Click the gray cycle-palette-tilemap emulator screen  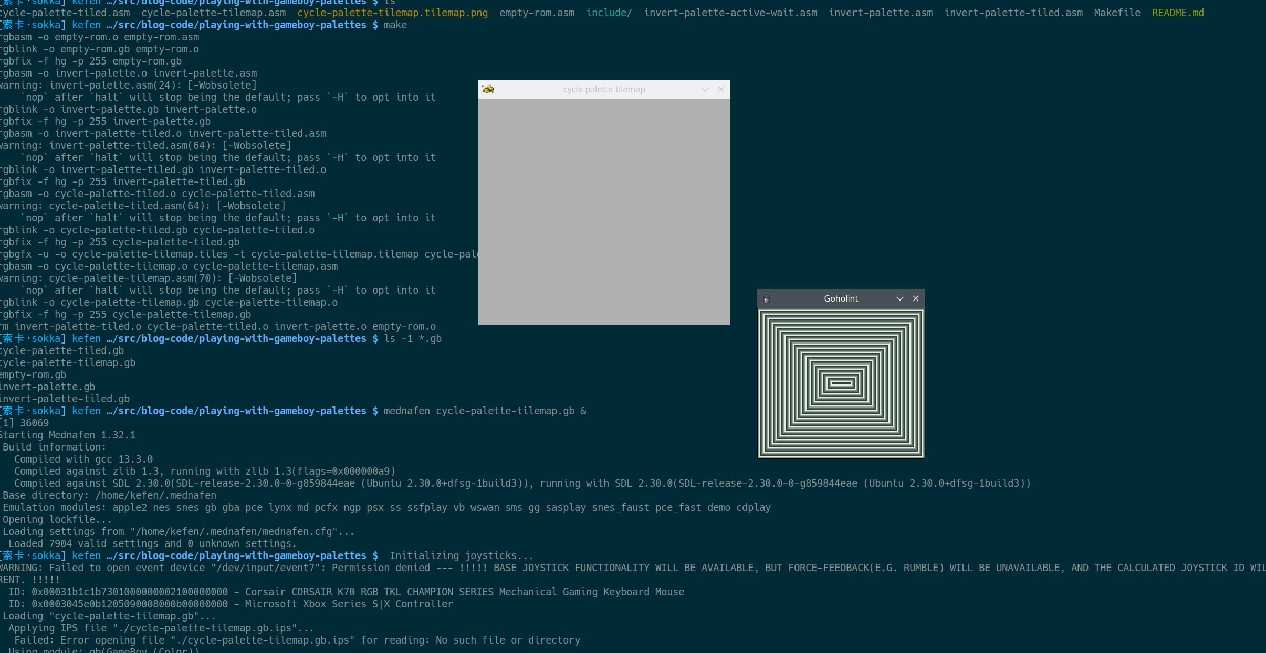click(x=604, y=212)
